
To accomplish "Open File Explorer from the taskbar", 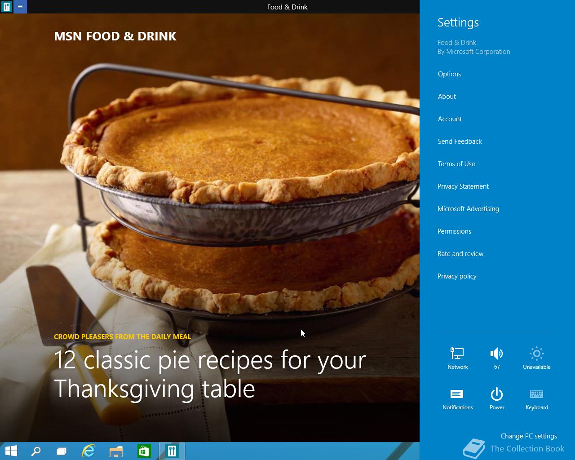I will coord(116,451).
